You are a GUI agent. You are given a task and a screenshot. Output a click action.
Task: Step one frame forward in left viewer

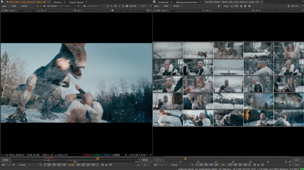[83, 165]
